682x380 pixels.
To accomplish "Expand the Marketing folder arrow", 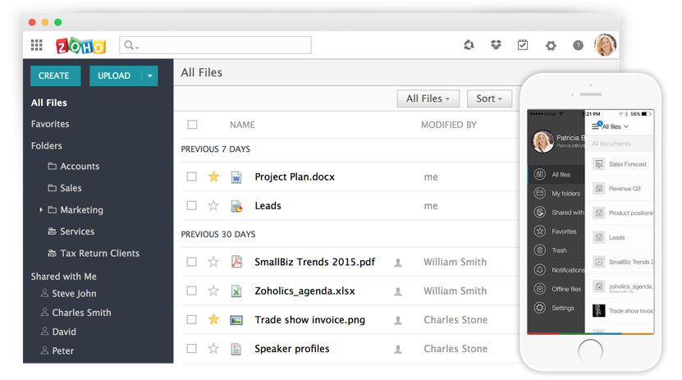I will (41, 209).
